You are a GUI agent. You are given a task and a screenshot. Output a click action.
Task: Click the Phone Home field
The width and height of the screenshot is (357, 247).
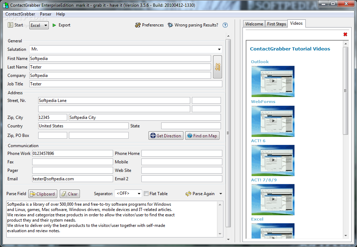click(182, 153)
